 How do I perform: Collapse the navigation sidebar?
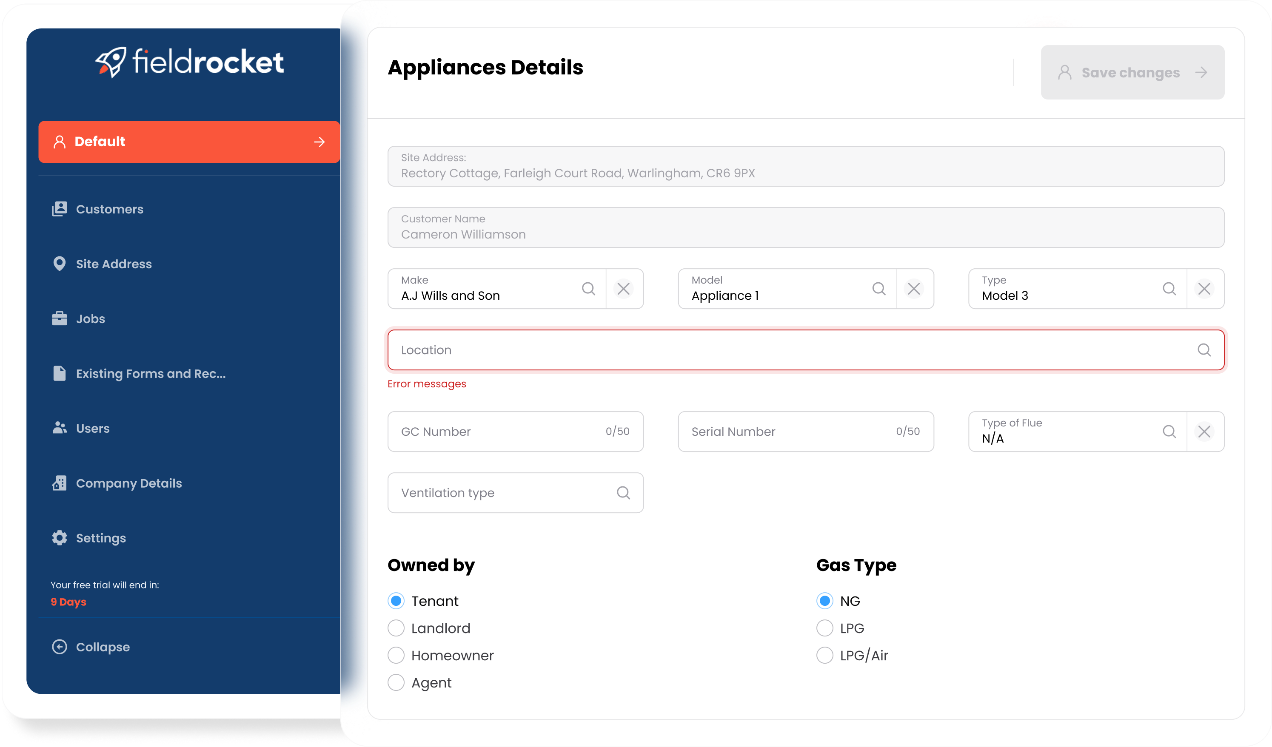point(91,647)
